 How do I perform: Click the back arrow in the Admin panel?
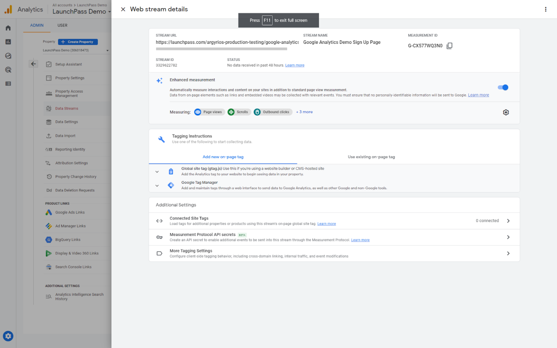(x=33, y=63)
